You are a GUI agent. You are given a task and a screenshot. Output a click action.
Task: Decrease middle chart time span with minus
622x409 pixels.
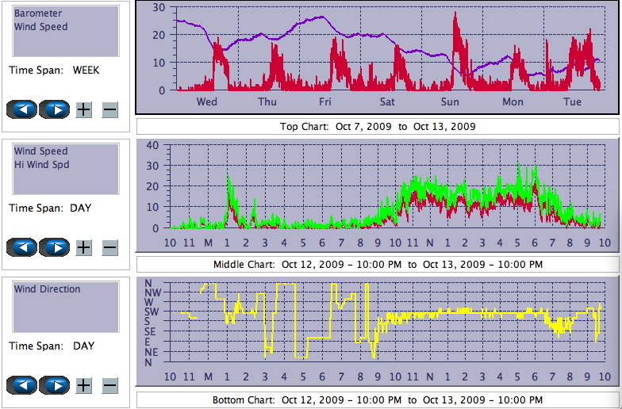click(x=109, y=247)
